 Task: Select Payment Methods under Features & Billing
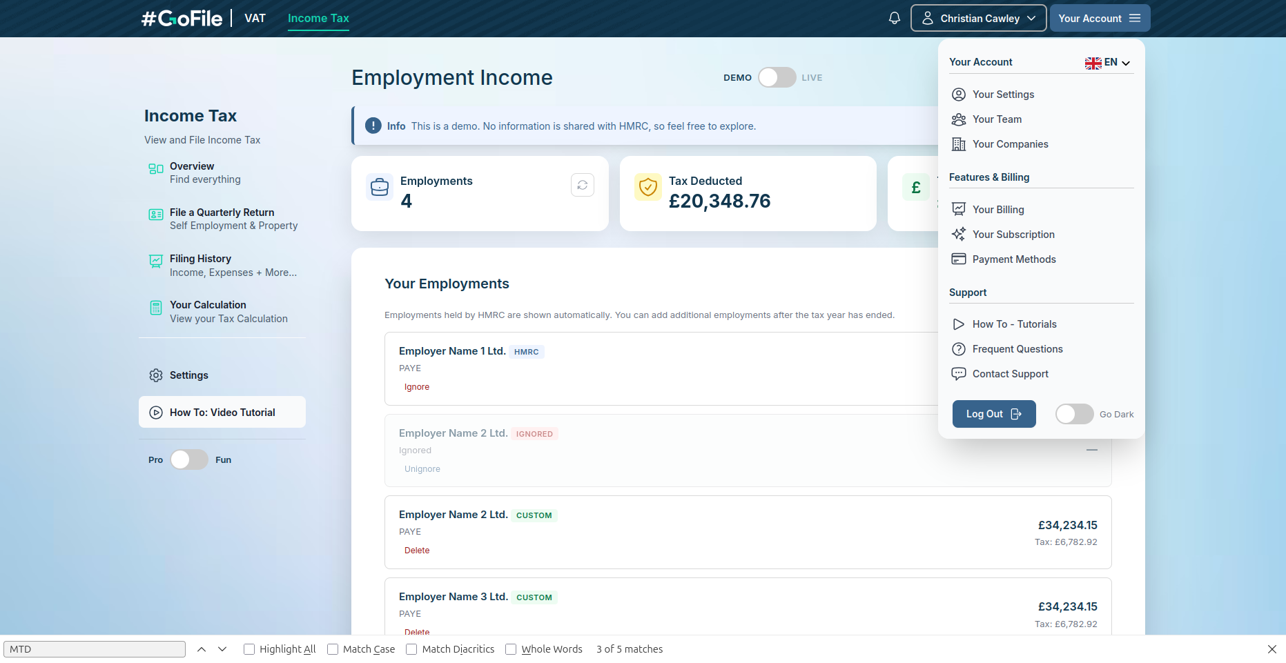pyautogui.click(x=1014, y=259)
